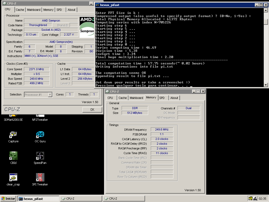Click the first system tray icon
Screen dimensions: 269x202
click(250, 199)
